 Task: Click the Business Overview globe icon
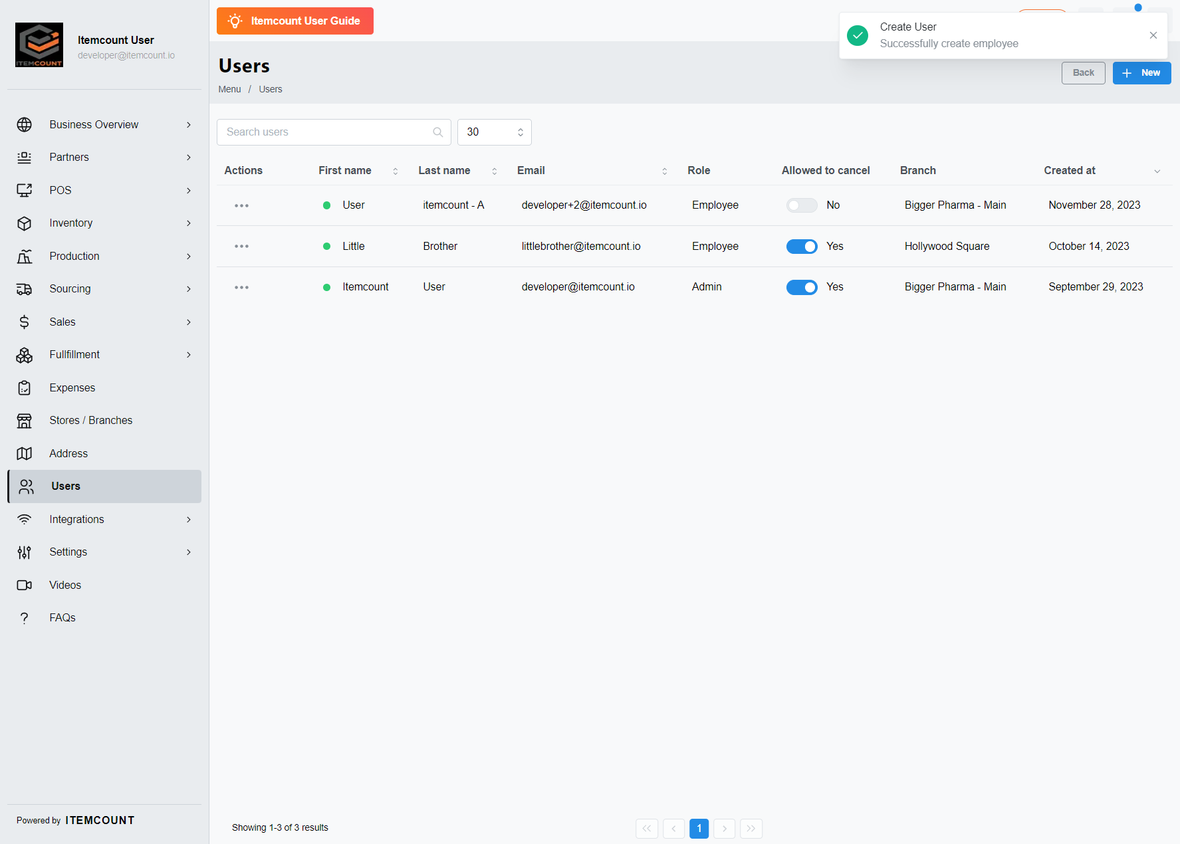pyautogui.click(x=25, y=125)
